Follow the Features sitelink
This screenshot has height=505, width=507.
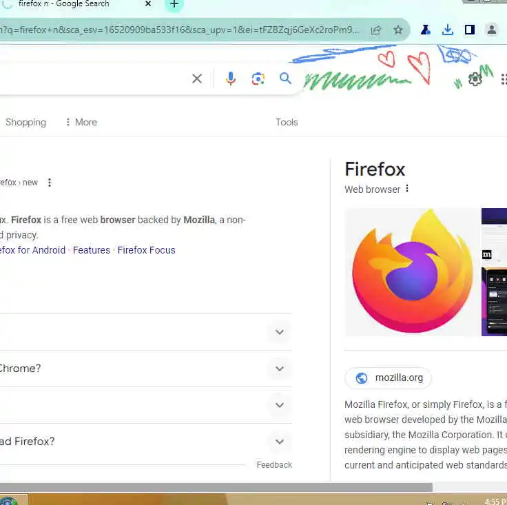pos(92,250)
